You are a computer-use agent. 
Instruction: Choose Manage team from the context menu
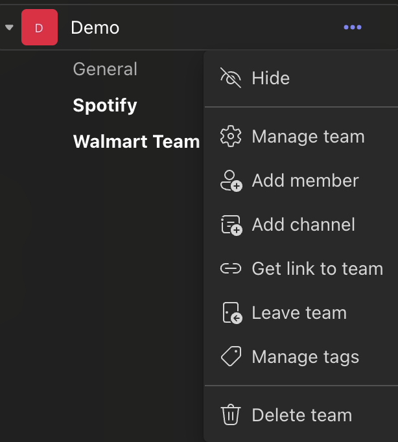click(308, 137)
